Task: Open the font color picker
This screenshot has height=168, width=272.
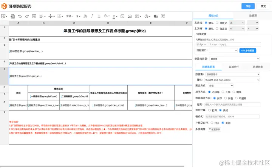Action: click(115, 16)
